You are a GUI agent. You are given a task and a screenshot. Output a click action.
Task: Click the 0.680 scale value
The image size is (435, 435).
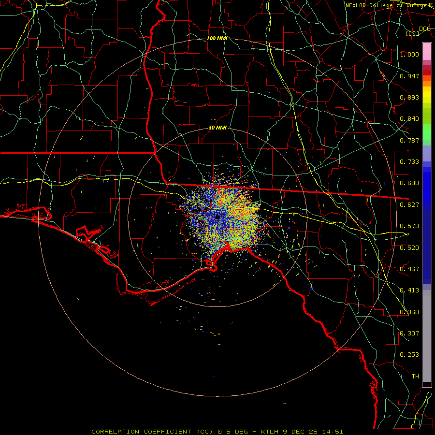(409, 183)
